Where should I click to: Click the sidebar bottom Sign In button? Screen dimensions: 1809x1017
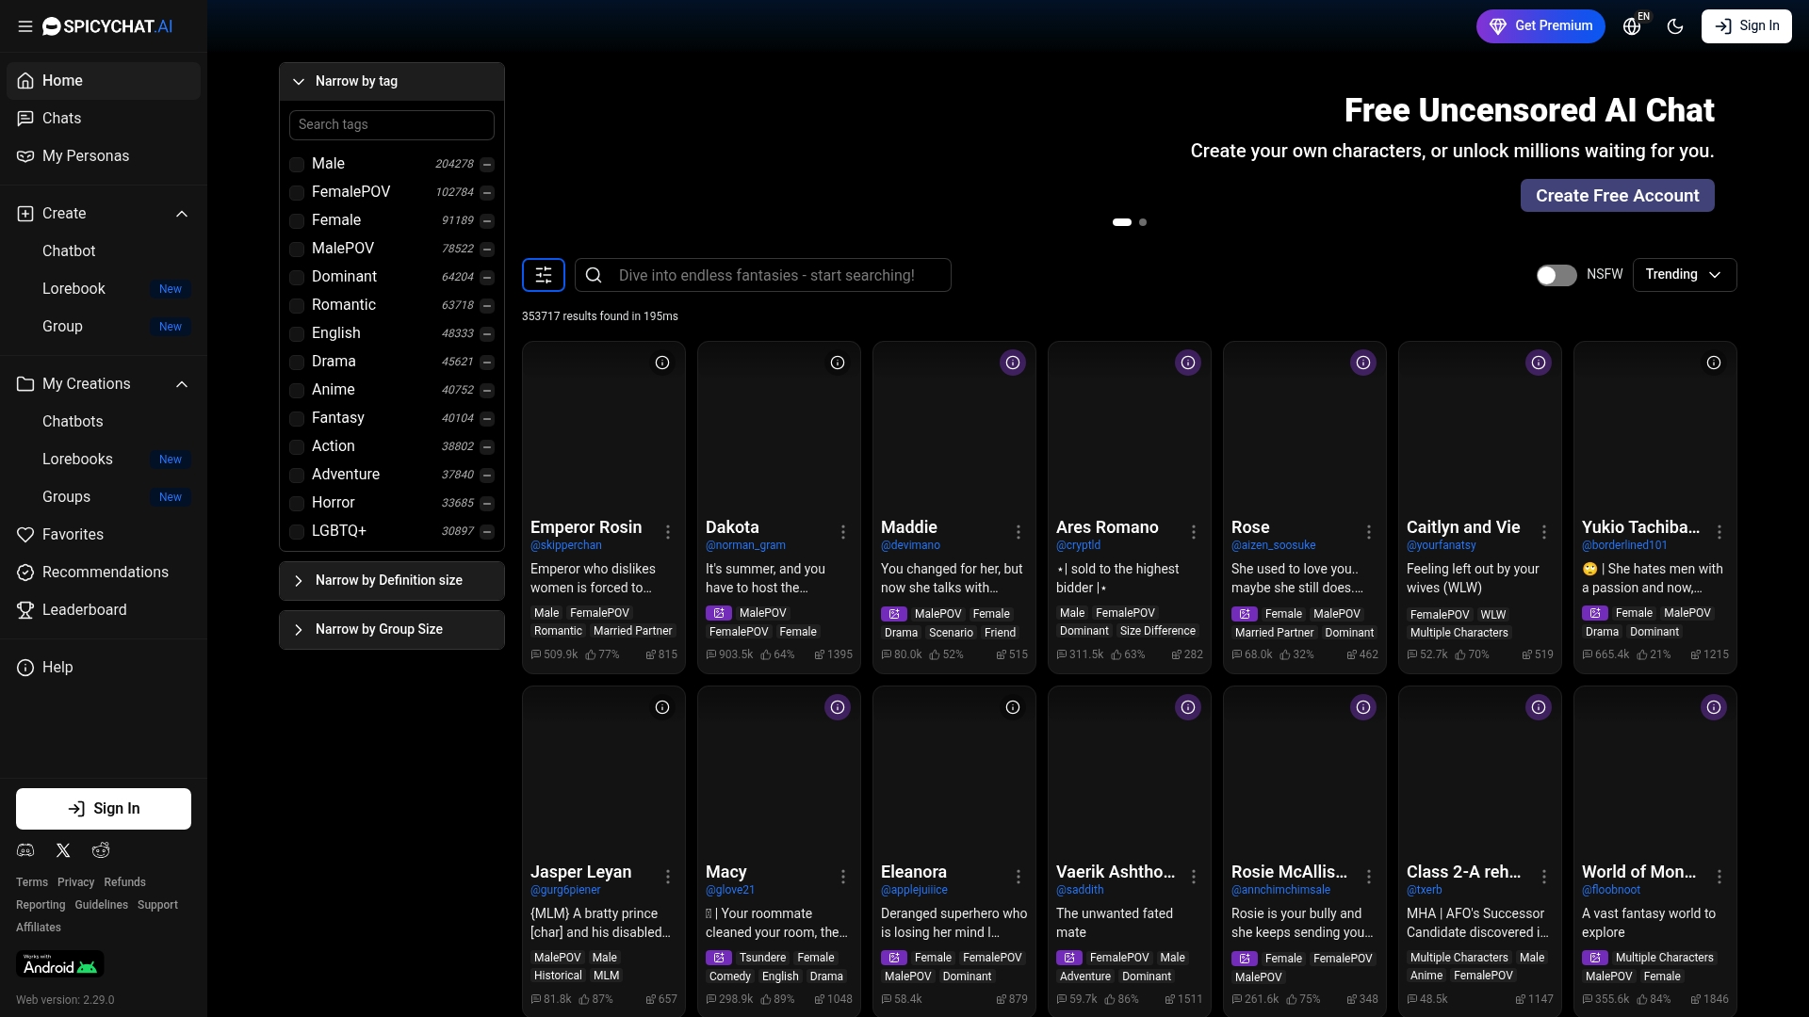pyautogui.click(x=104, y=809)
